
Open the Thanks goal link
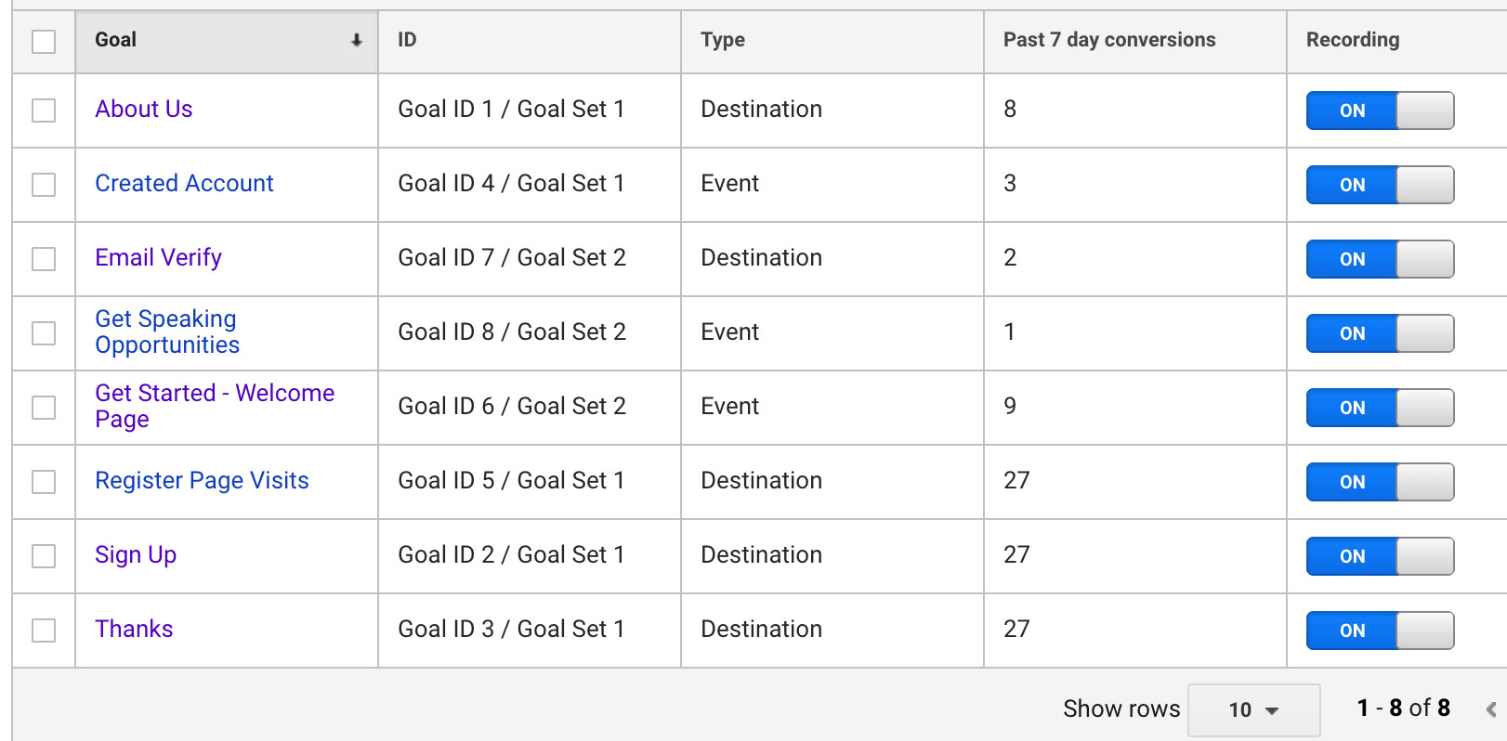[134, 629]
